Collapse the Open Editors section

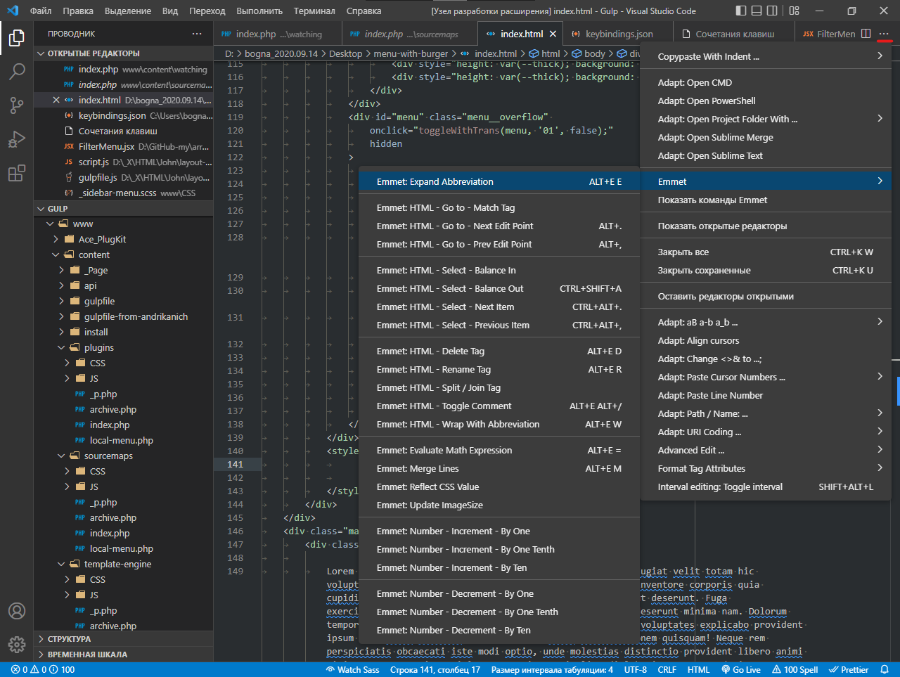[x=123, y=53]
